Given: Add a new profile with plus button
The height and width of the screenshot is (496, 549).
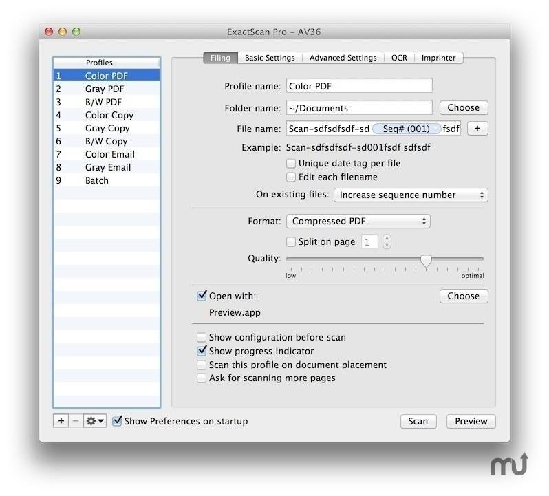Looking at the screenshot, I should [61, 421].
